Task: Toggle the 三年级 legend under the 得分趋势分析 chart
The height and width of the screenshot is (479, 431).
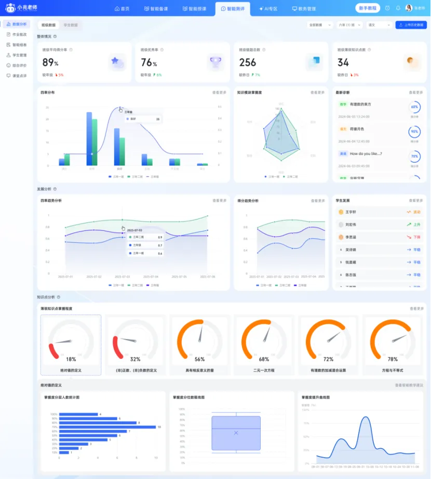Action: tap(300, 286)
